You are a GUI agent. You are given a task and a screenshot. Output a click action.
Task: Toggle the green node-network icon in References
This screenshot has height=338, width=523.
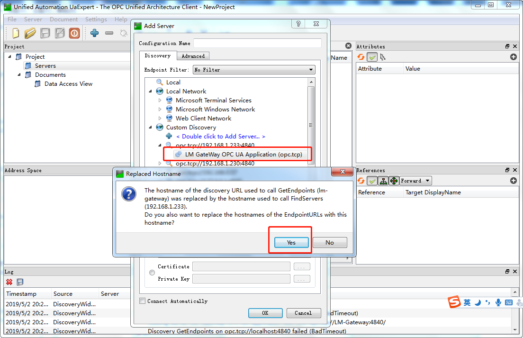coord(394,181)
